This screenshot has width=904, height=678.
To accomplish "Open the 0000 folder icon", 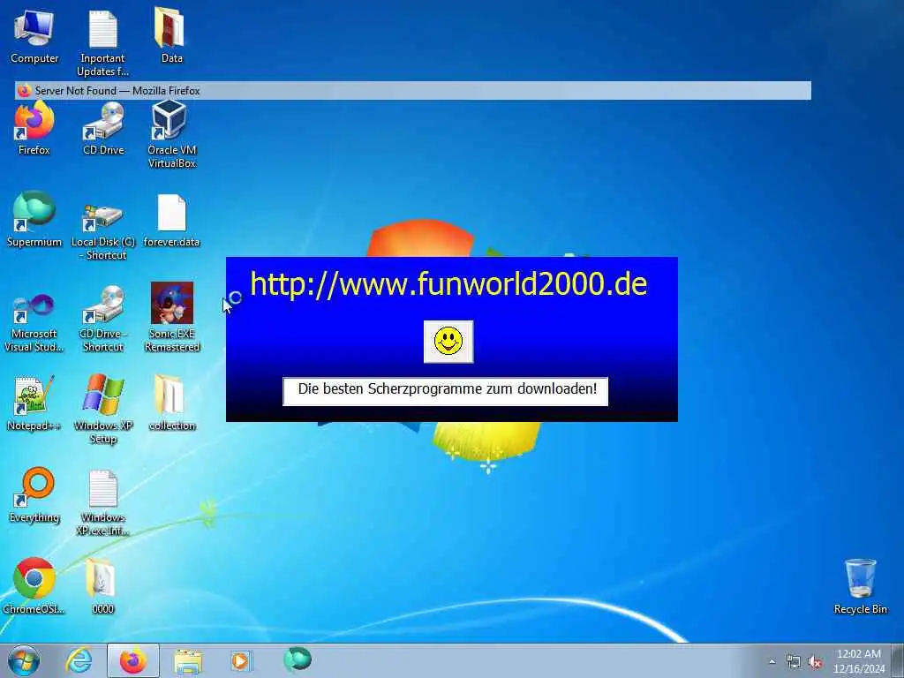I will click(x=102, y=586).
